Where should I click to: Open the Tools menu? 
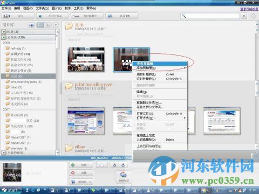click(x=78, y=8)
